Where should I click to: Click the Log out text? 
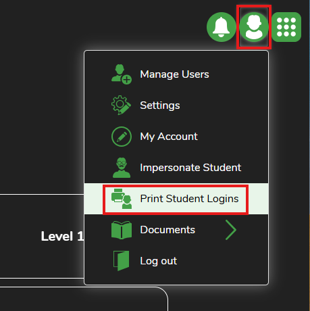(159, 261)
